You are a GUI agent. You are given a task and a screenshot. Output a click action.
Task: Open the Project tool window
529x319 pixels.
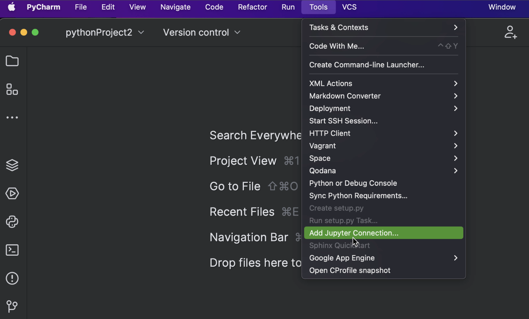(x=12, y=61)
